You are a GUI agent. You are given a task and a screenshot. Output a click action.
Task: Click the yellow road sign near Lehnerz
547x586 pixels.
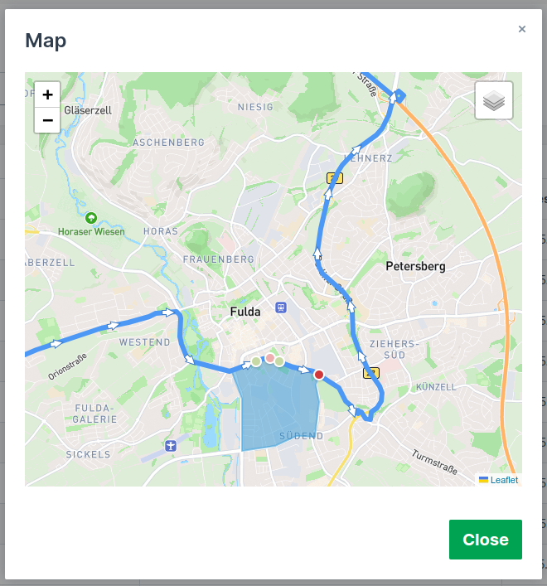click(334, 178)
